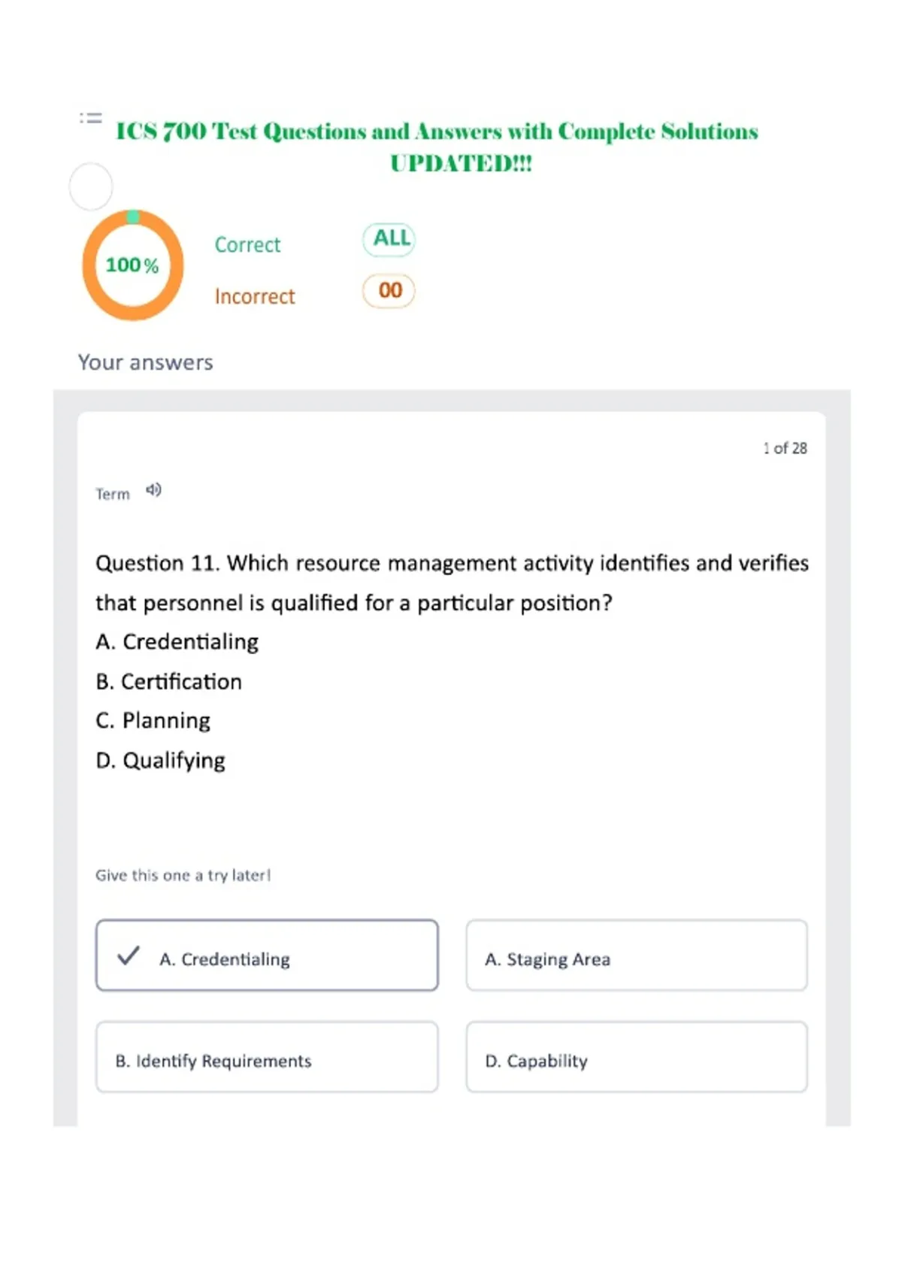
Task: Play term audio with speaker icon
Action: [x=153, y=490]
